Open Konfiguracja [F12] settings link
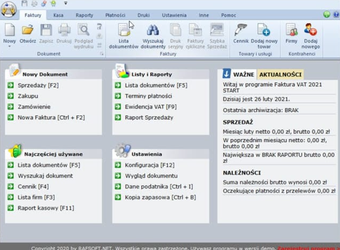 (149, 165)
